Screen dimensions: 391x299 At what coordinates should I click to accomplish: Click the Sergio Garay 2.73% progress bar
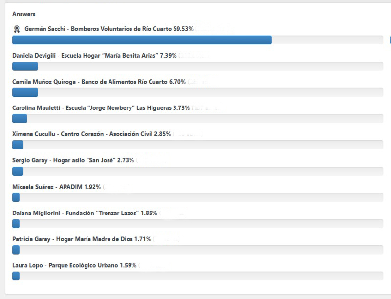pos(197,171)
